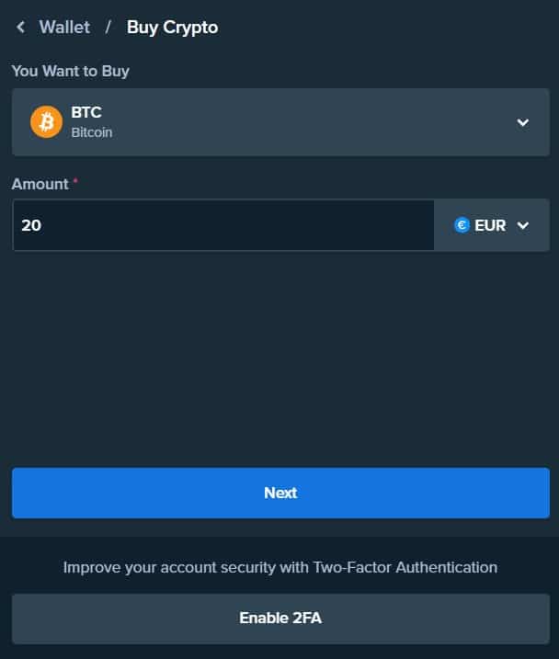Click the EUR currency text
The width and height of the screenshot is (559, 659).
[490, 225]
